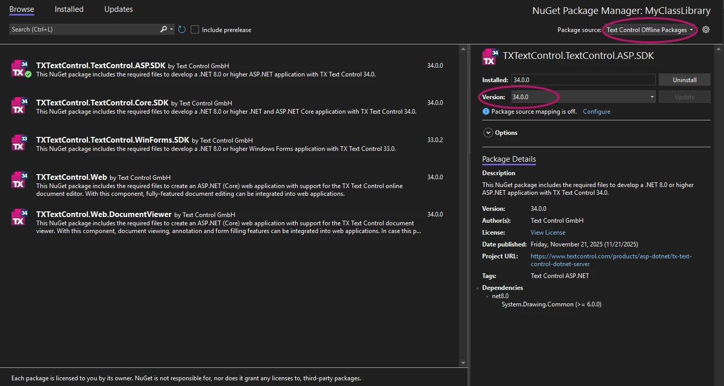The width and height of the screenshot is (724, 386).
Task: Click the TXTextControl.Web package icon
Action: [x=19, y=180]
